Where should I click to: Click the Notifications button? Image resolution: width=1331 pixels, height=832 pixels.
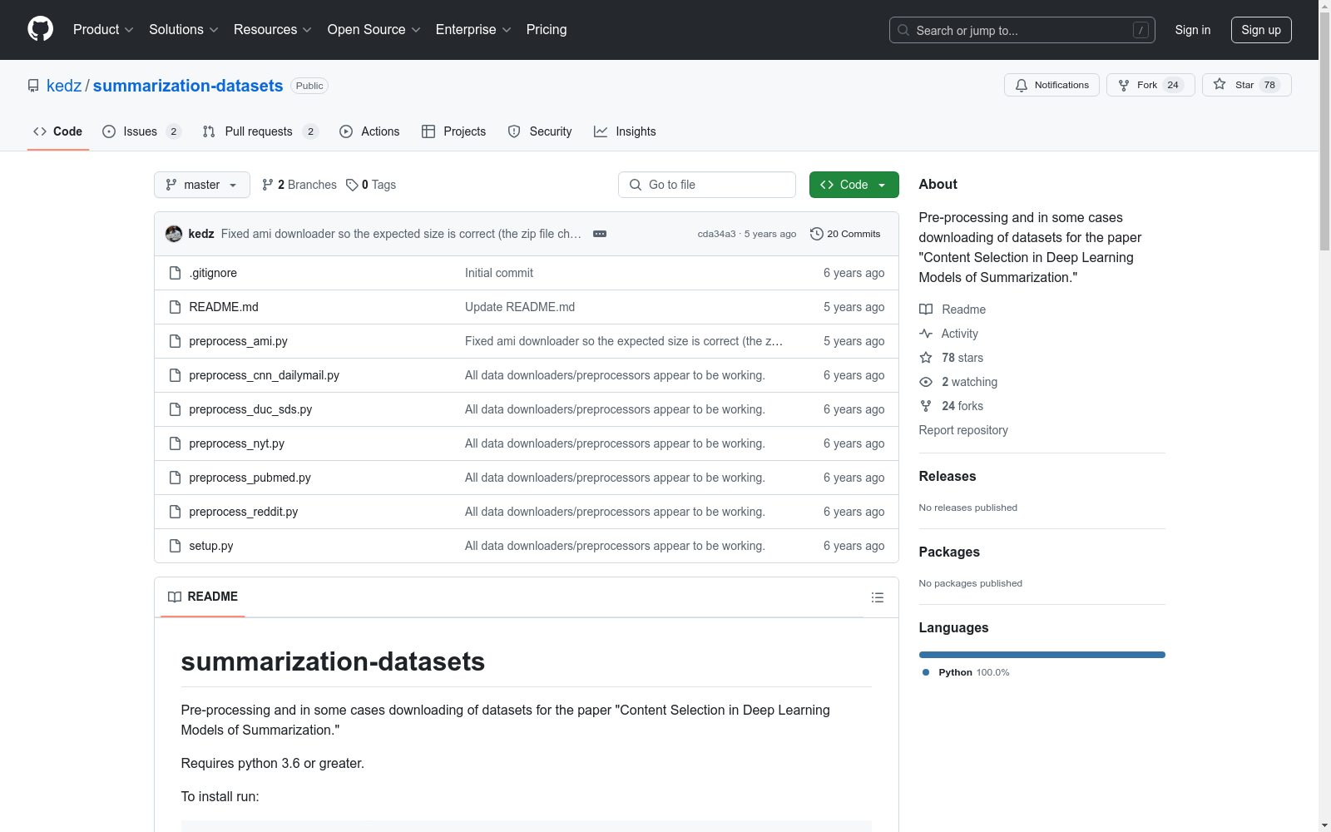point(1051,85)
